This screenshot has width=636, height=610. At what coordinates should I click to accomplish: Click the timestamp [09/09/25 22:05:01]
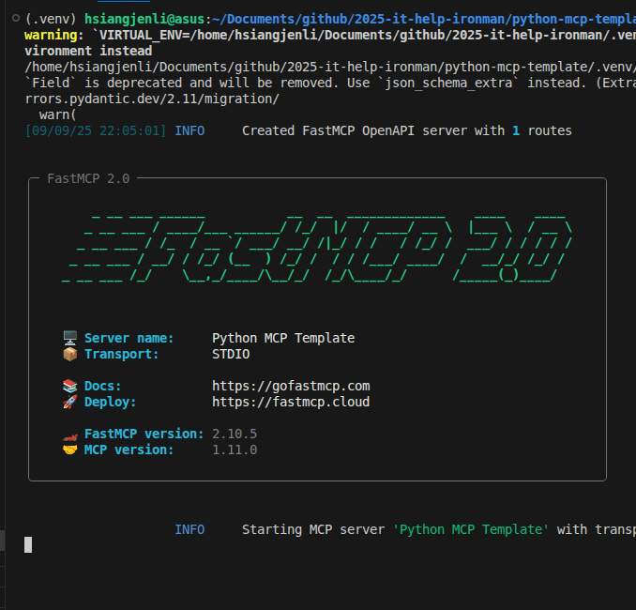[x=96, y=130]
